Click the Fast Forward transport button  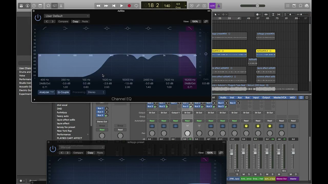point(106,6)
